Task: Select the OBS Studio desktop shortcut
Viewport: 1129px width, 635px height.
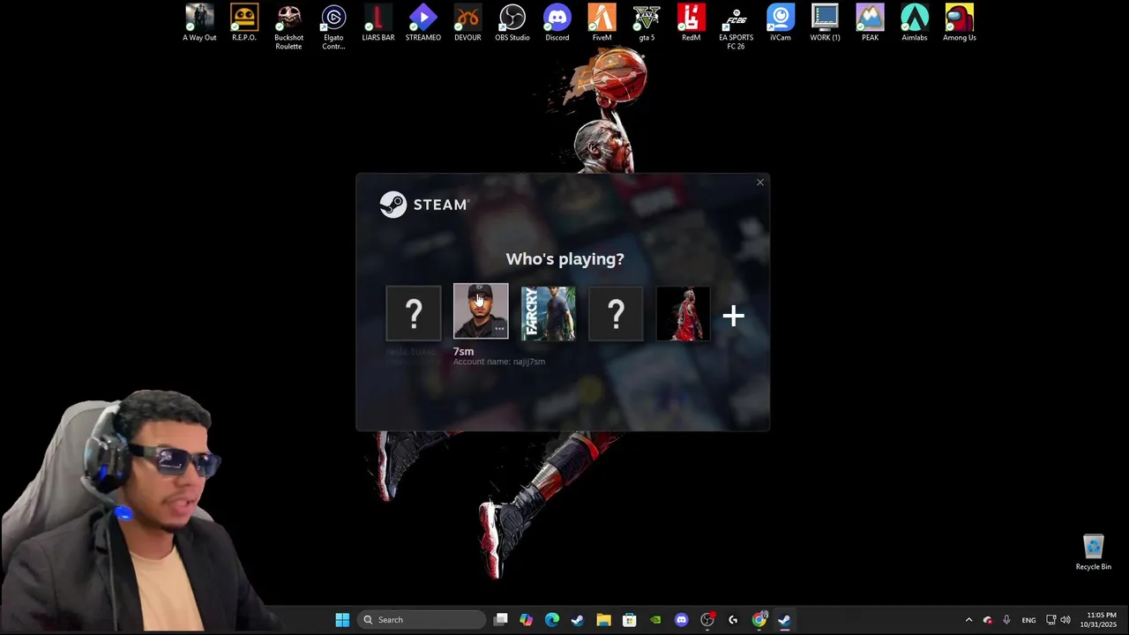Action: (512, 24)
